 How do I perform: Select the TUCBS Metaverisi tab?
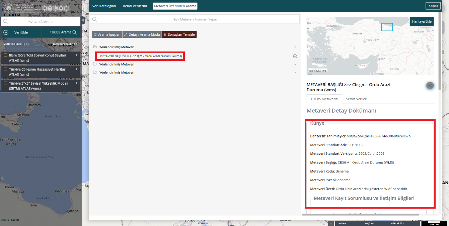pyautogui.click(x=324, y=99)
